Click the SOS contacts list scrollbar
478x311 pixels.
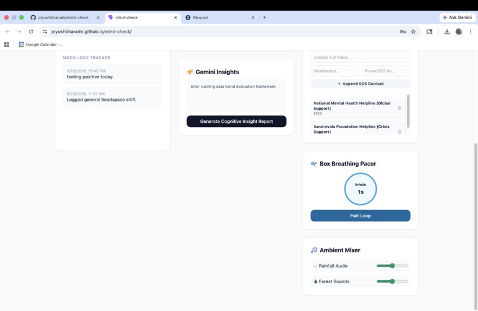[408, 111]
